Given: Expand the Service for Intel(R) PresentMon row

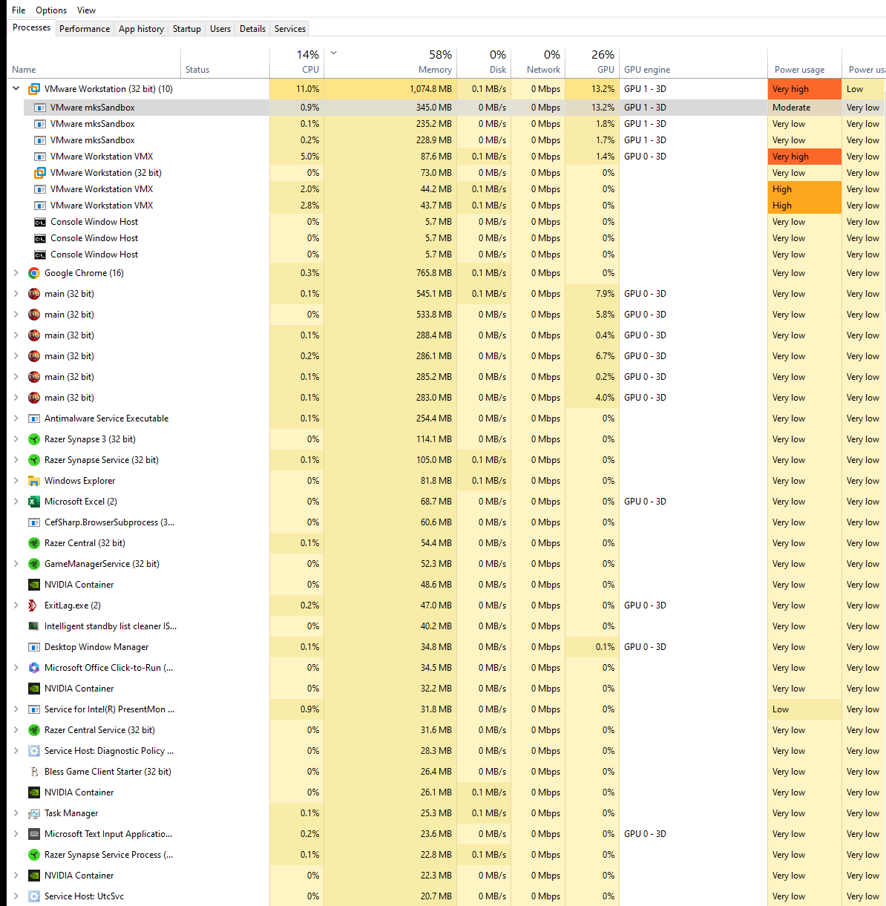Looking at the screenshot, I should tap(16, 709).
